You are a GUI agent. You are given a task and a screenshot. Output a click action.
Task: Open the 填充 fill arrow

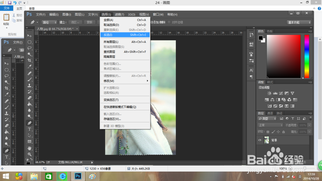pyautogui.click(x=309, y=132)
